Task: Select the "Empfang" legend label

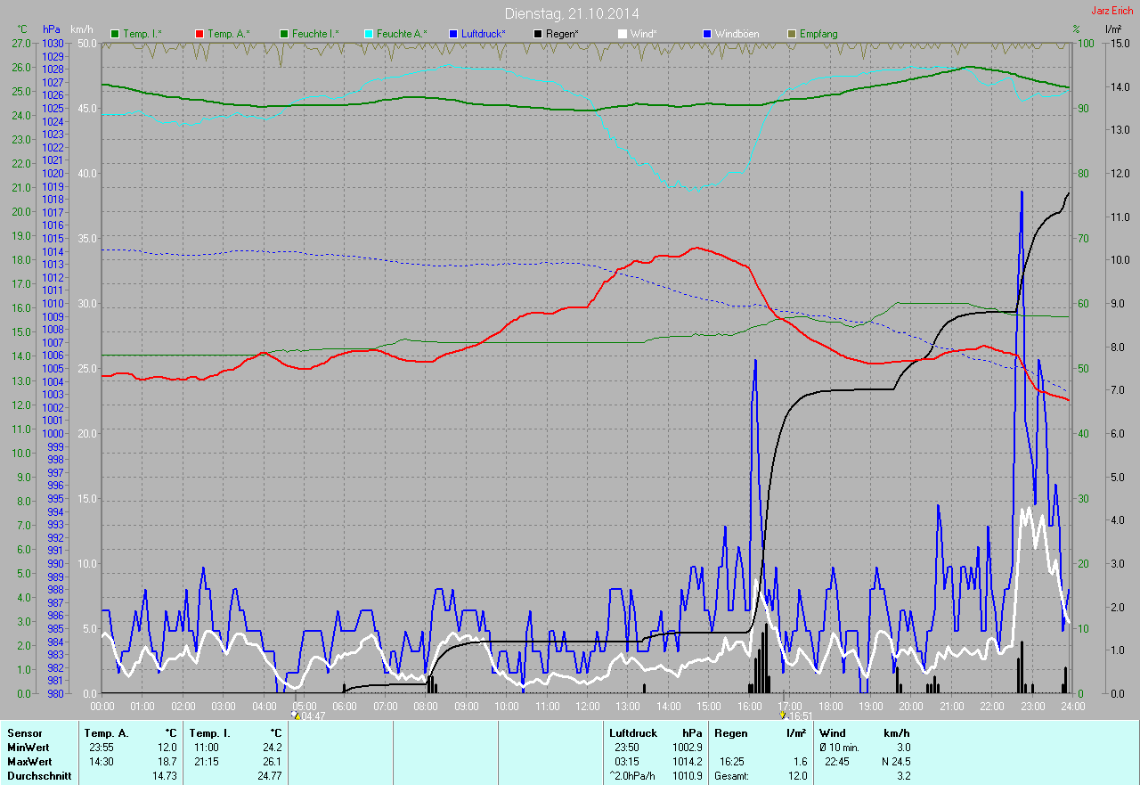Action: [x=818, y=34]
